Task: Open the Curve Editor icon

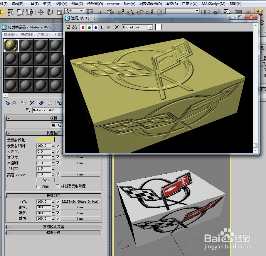Action: (x=238, y=12)
